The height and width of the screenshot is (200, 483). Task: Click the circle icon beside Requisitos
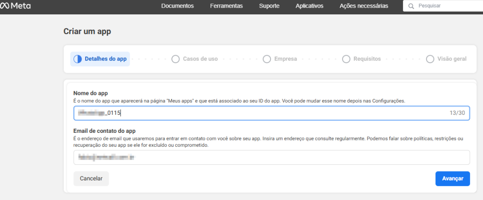coord(346,59)
